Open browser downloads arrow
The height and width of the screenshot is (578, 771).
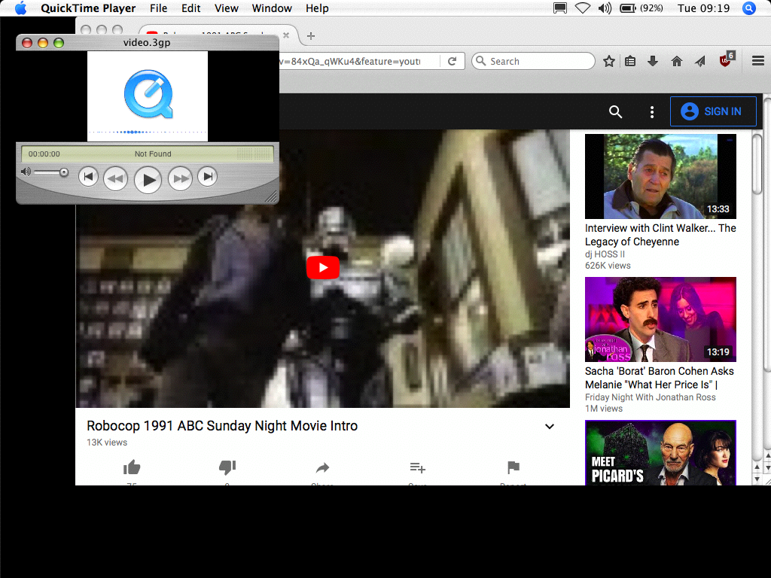click(653, 61)
